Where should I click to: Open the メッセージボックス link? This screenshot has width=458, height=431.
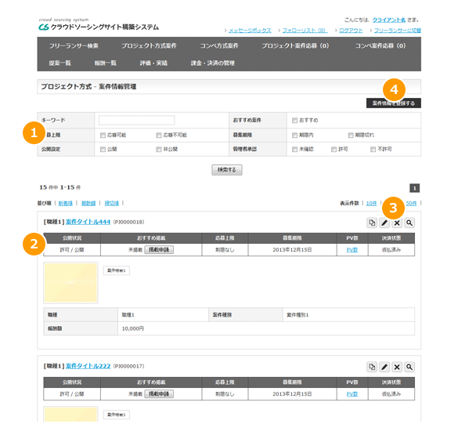(x=250, y=31)
